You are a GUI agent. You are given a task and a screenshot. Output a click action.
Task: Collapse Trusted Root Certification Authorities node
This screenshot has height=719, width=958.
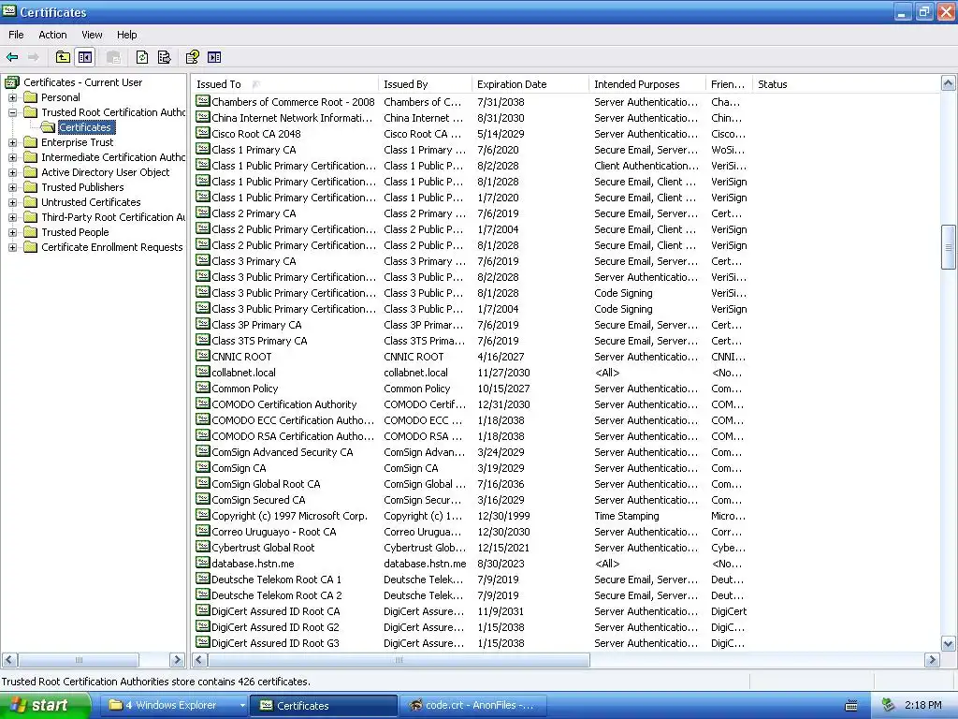[x=12, y=112]
